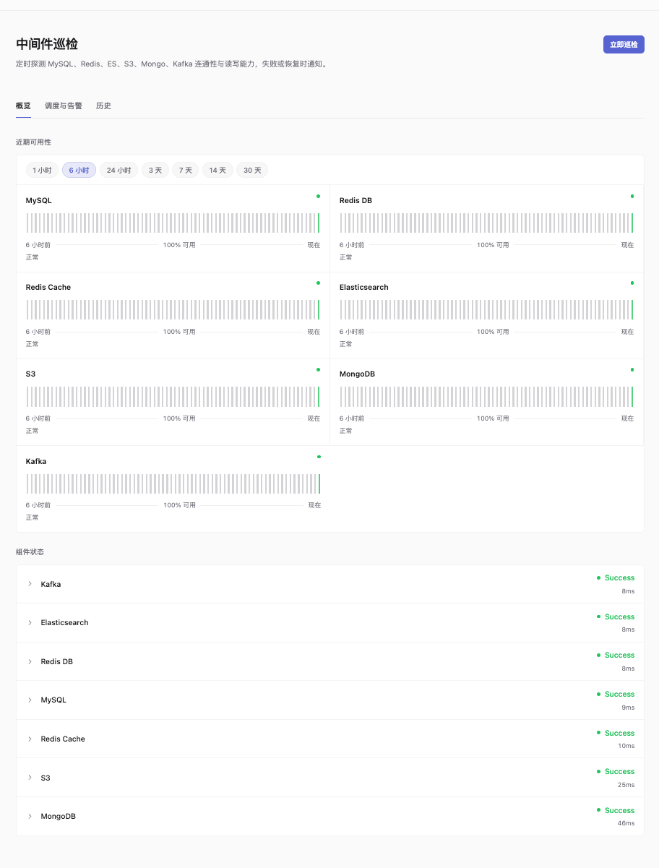This screenshot has width=659, height=868.
Task: Click the green status dot on Redis Cache card
Action: tap(318, 283)
